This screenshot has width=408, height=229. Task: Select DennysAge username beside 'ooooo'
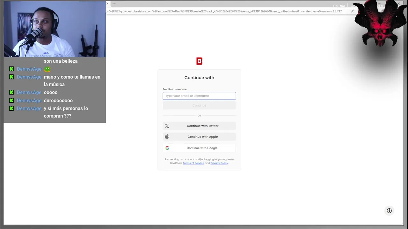tap(29, 93)
